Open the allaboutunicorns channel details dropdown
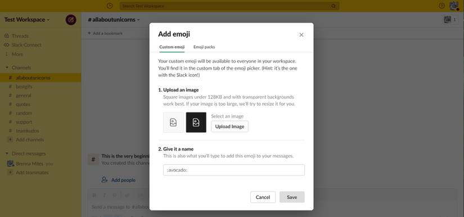Image resolution: width=464 pixels, height=217 pixels. click(114, 20)
